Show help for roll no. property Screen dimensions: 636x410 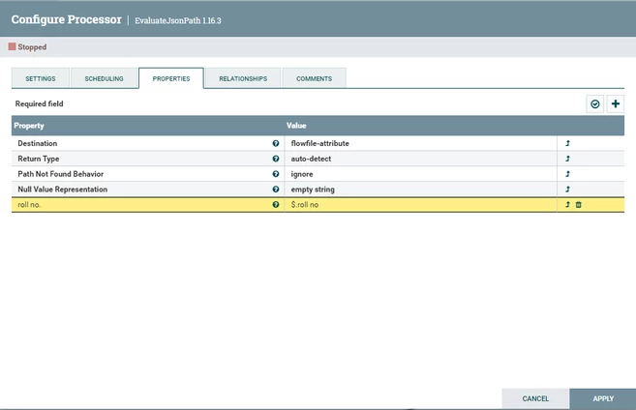pos(276,205)
